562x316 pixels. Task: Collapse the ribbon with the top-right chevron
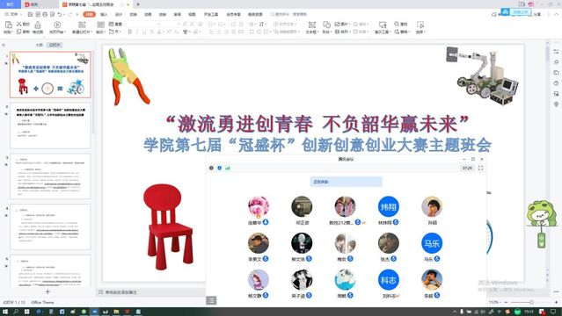[557, 14]
